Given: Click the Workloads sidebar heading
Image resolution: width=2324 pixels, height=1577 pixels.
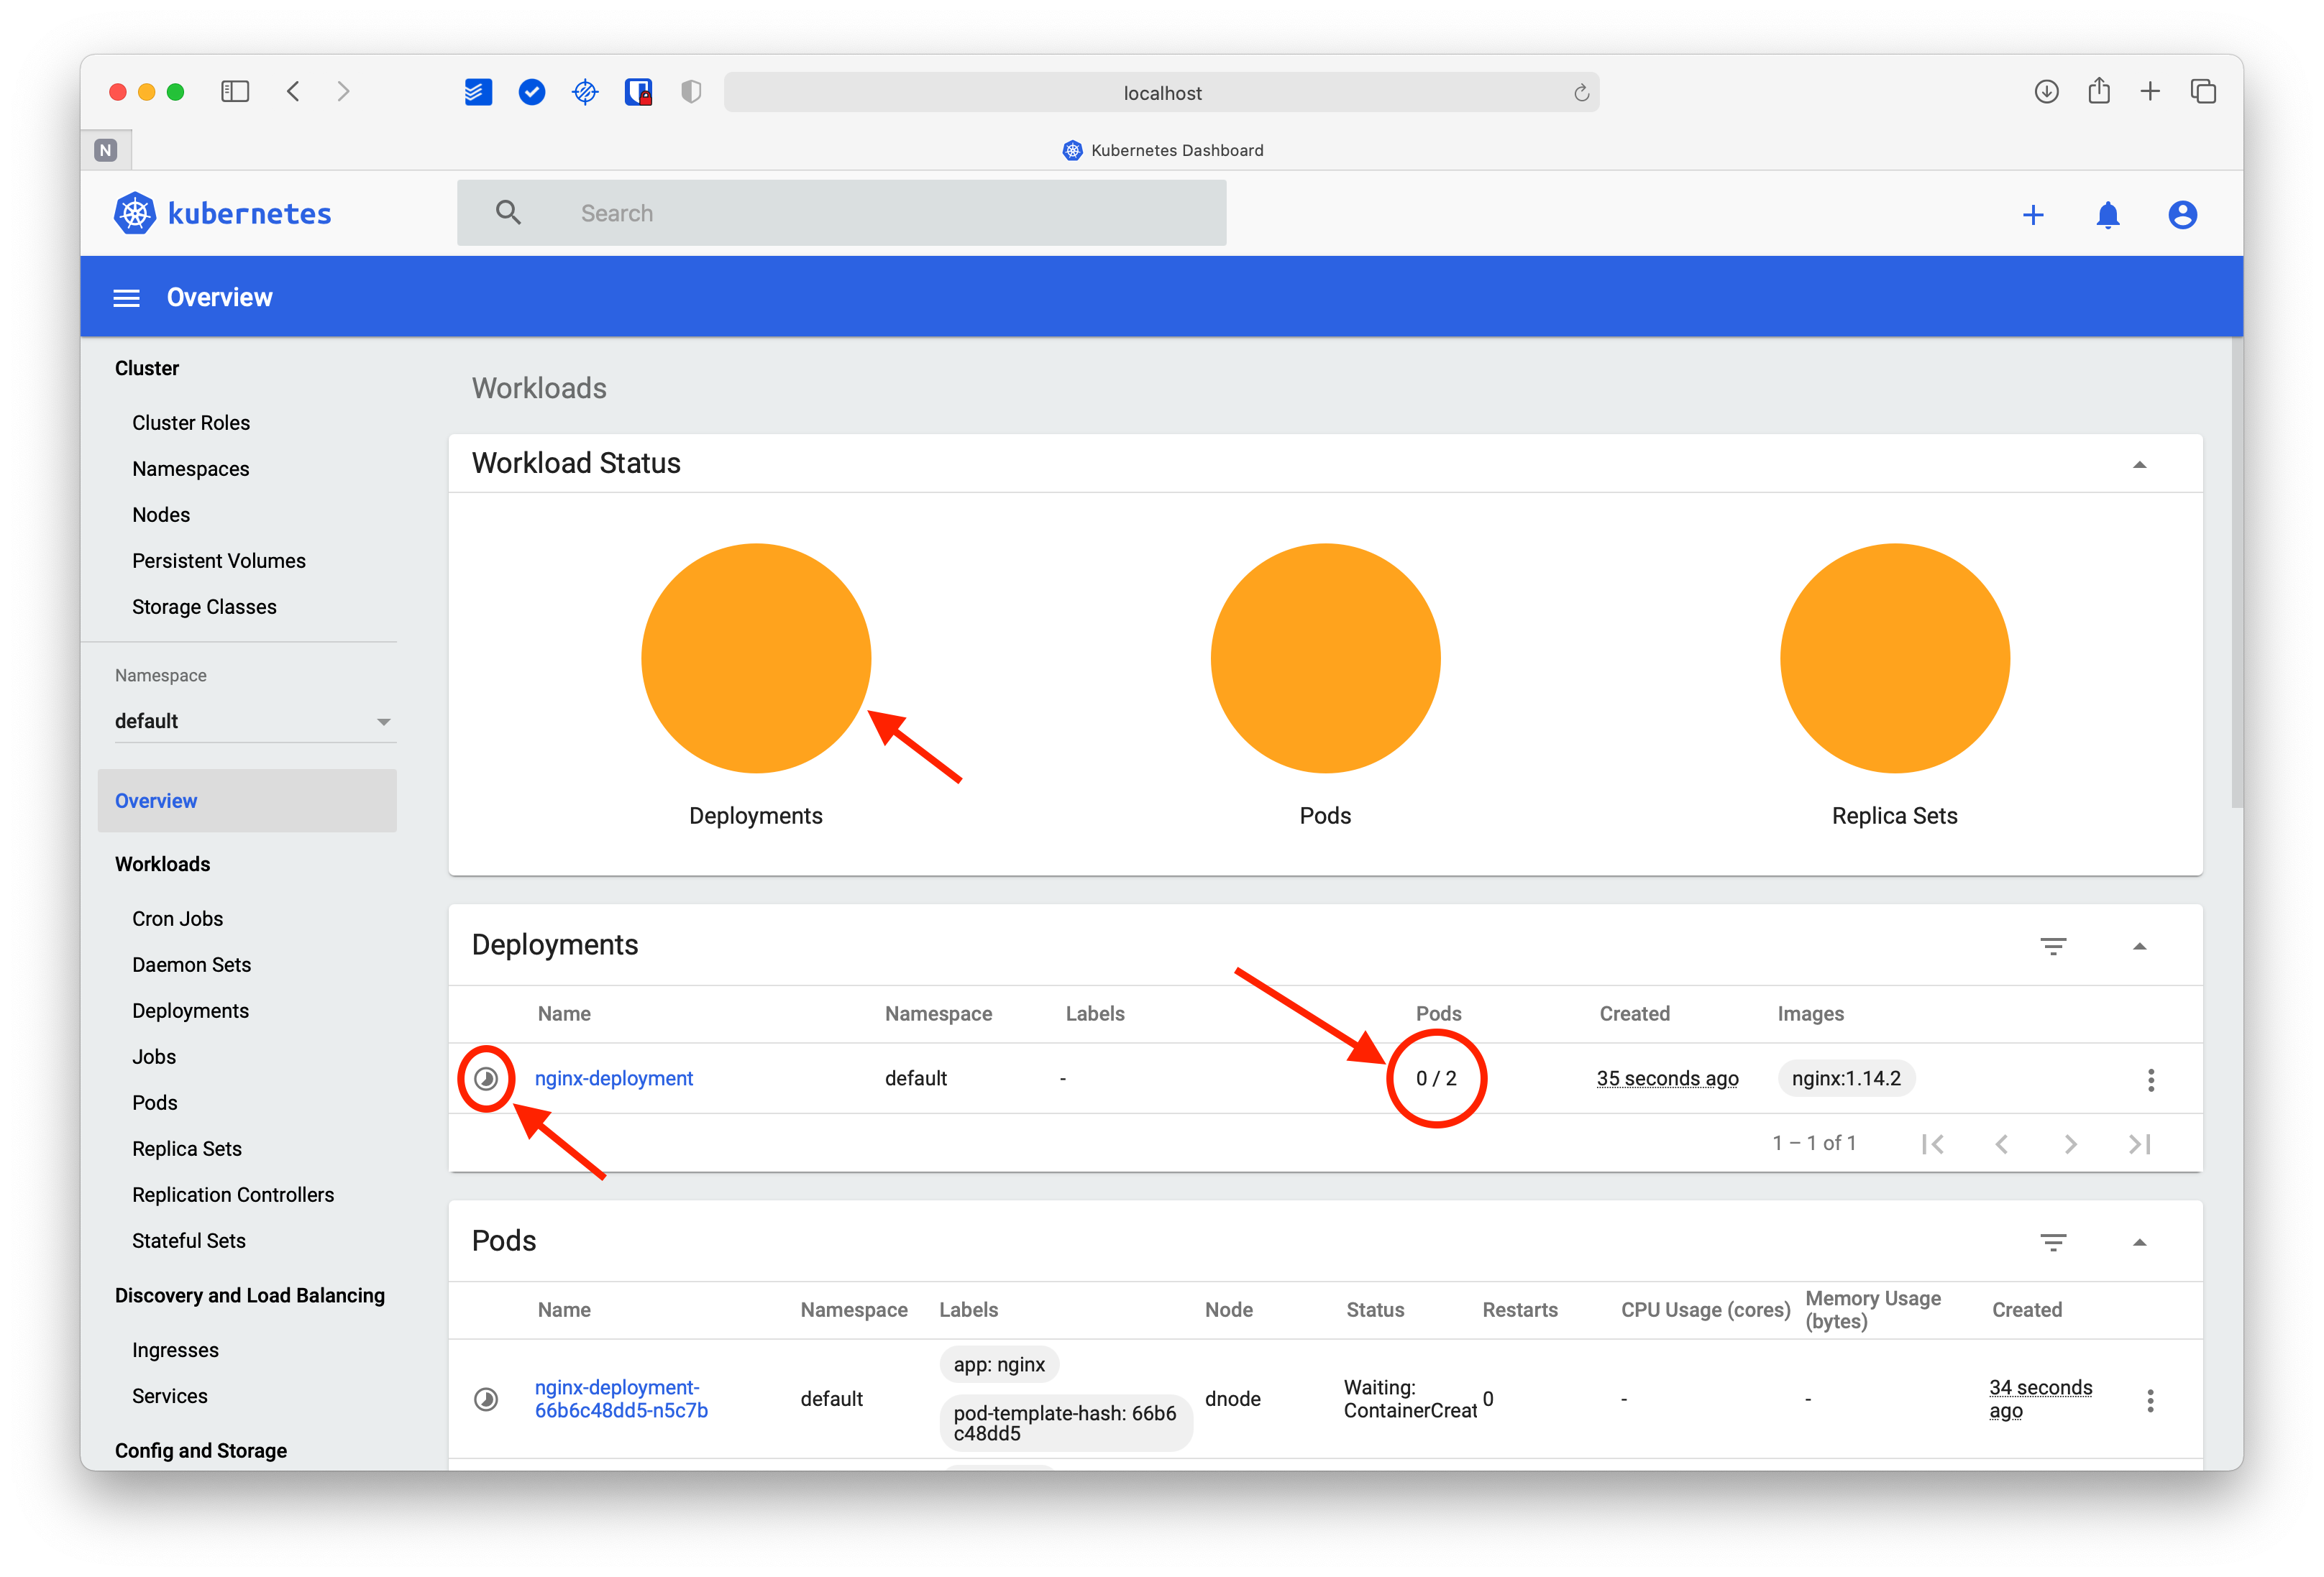Looking at the screenshot, I should [x=162, y=863].
